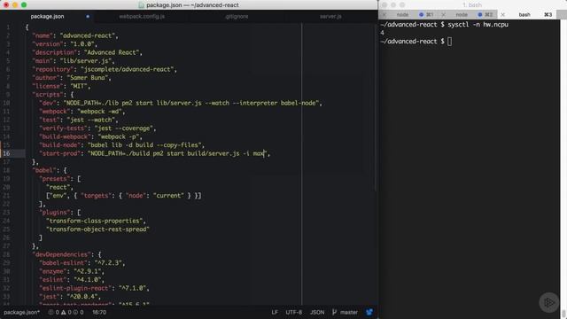567x319 pixels.
Task: Click the "version" key on line 3
Action: [48, 44]
